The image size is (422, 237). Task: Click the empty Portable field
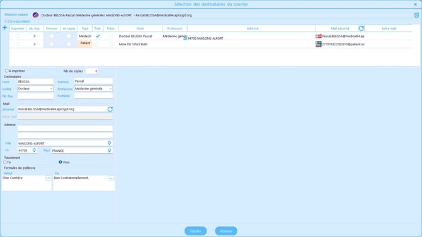(x=93, y=96)
